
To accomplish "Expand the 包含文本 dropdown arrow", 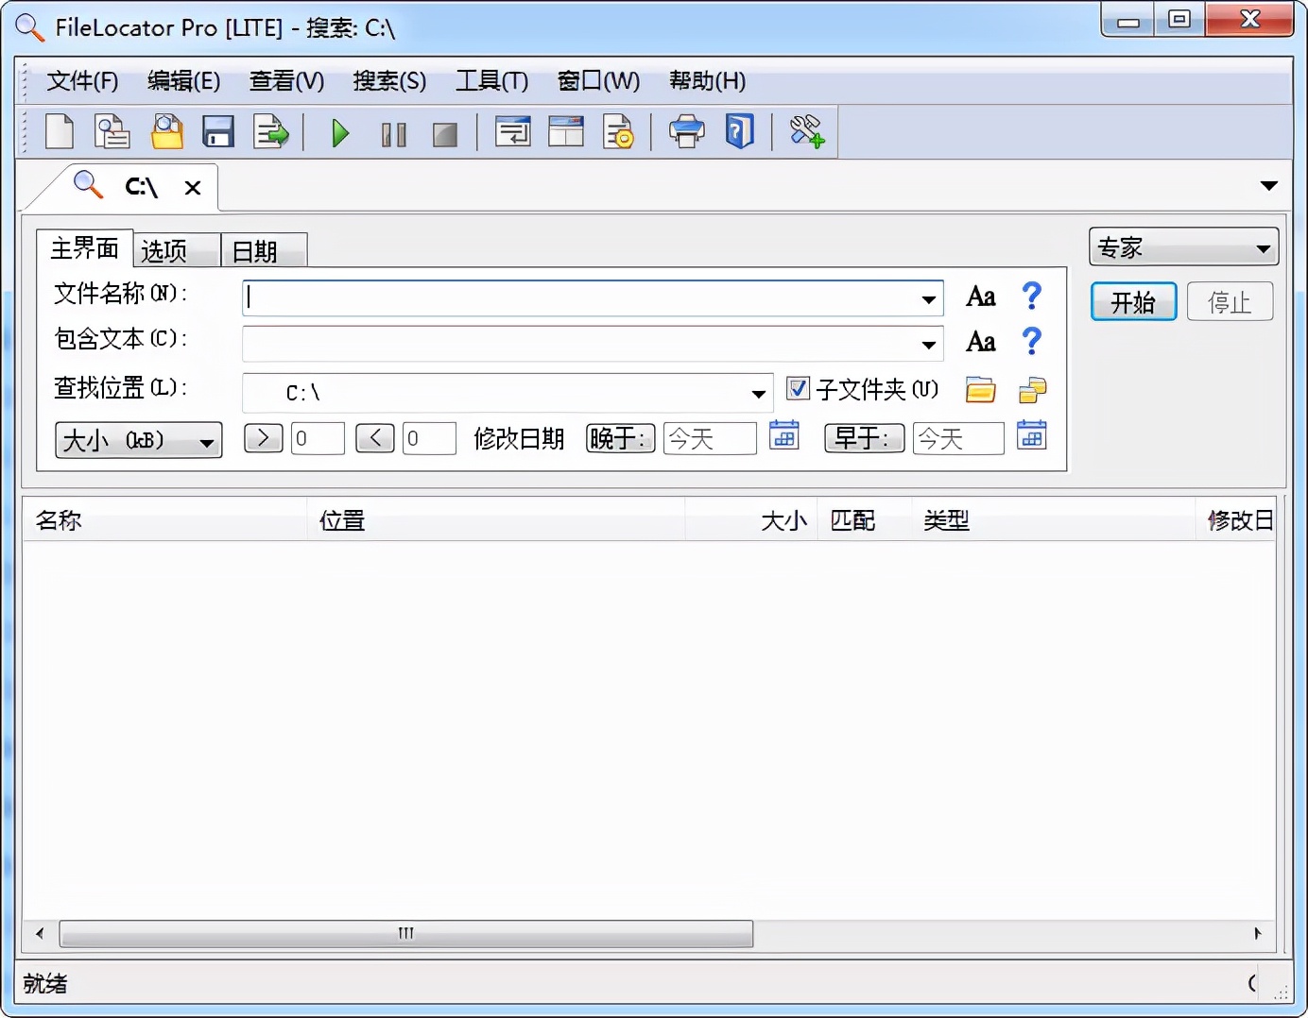I will coord(929,345).
